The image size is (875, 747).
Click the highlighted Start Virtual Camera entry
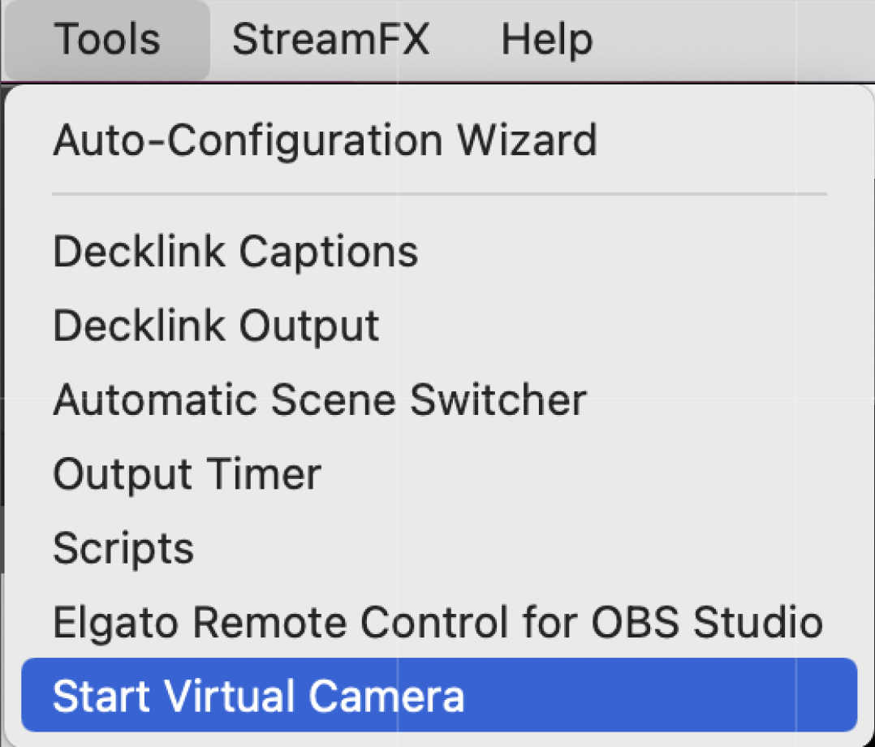click(259, 696)
